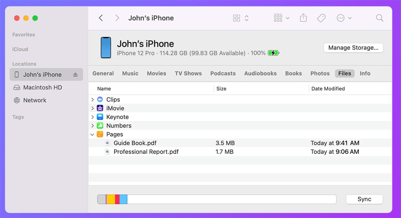The image size is (401, 218).
Task: Open the Share toolbar icon
Action: coord(303,18)
